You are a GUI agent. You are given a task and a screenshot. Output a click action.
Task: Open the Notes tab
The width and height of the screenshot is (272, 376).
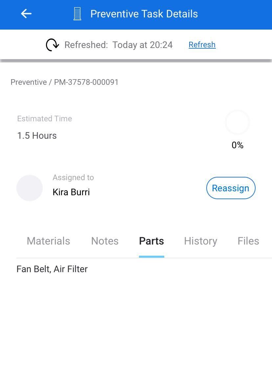tap(105, 241)
